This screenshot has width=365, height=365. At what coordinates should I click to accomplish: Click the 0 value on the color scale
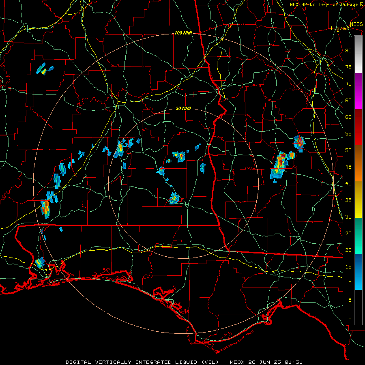click(350, 317)
